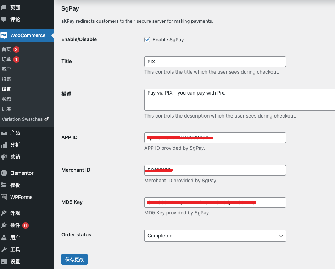The width and height of the screenshot is (335, 269).
Task: Click the MD5 Key field label
Action: coord(72,202)
